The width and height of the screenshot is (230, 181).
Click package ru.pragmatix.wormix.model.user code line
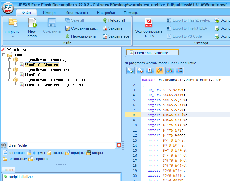[181, 80]
